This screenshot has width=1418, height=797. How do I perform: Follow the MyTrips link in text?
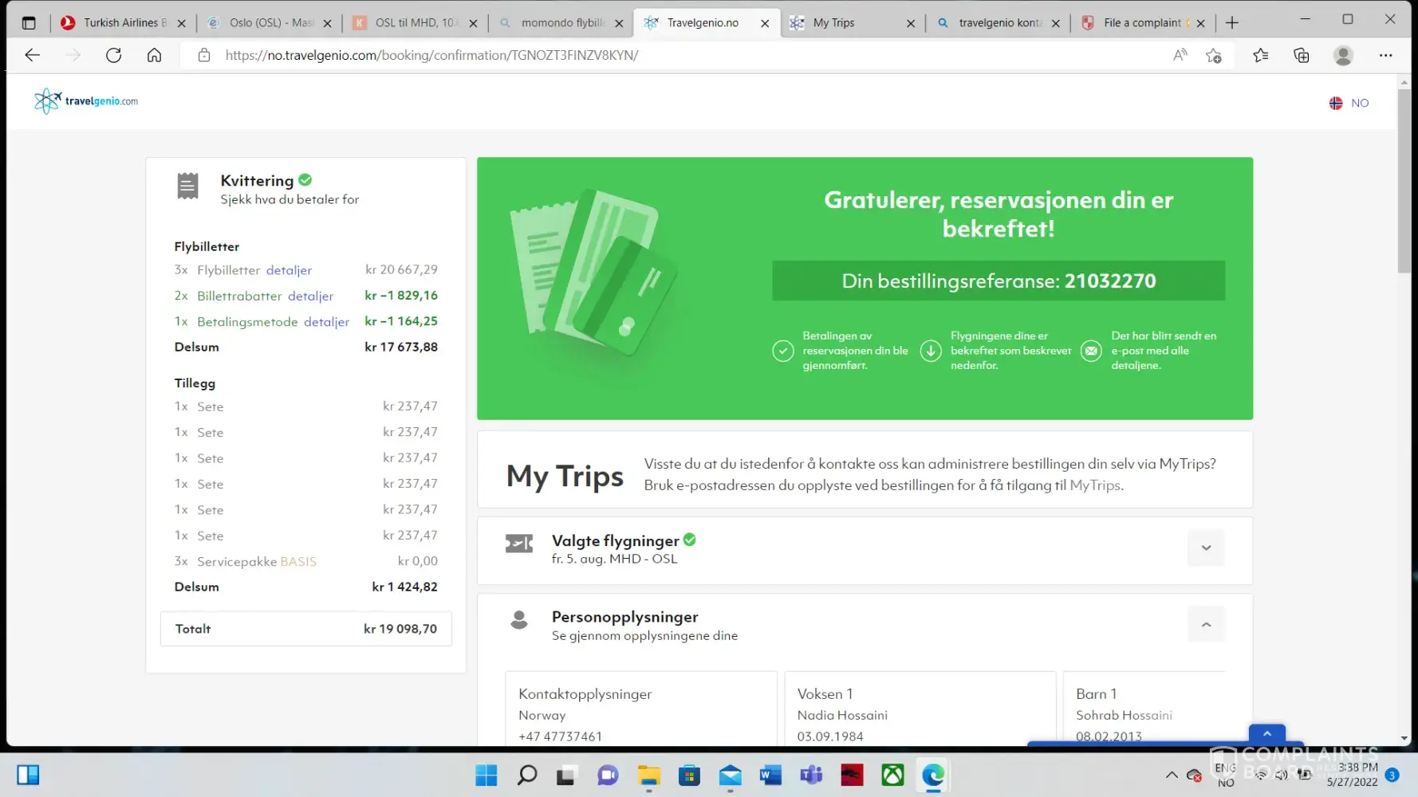click(1094, 485)
